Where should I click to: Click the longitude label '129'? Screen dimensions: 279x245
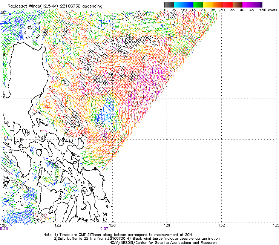[x=167, y=225]
